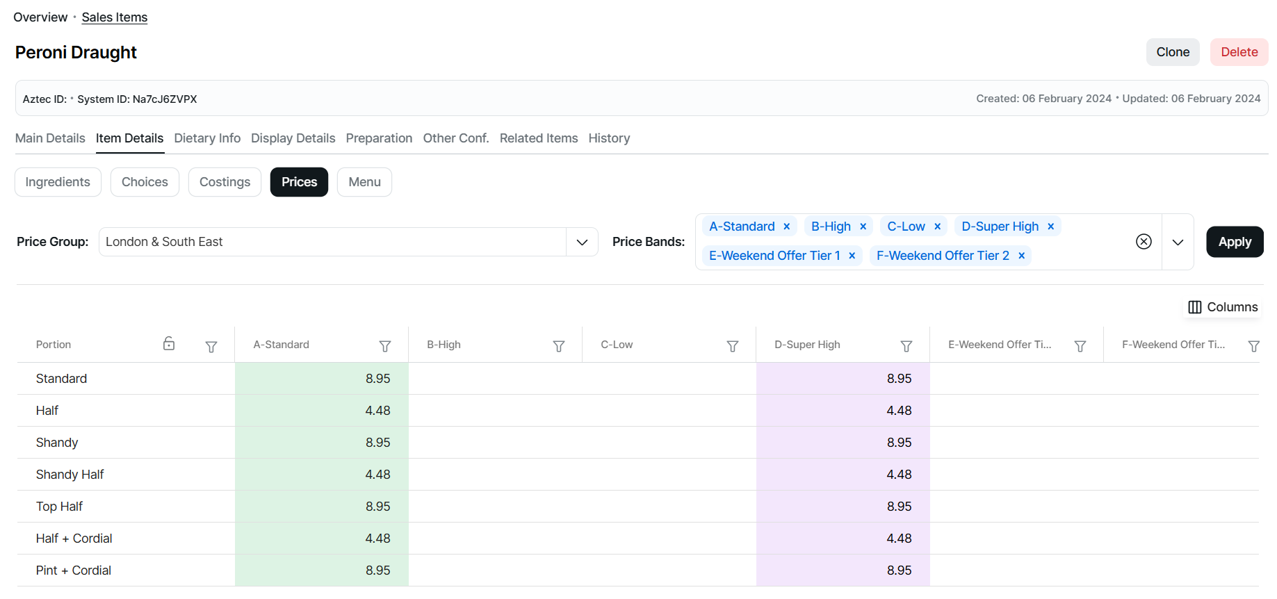Click the Clone button

[1172, 52]
